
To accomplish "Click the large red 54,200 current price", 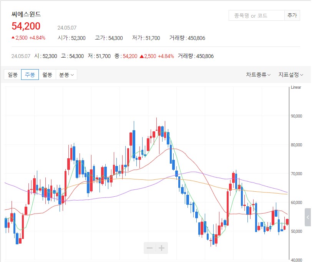I will [26, 27].
